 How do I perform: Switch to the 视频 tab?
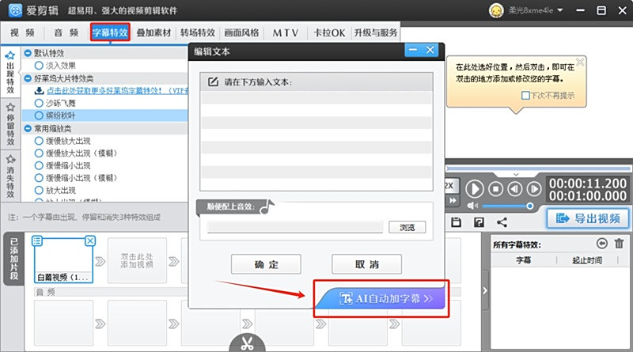click(x=22, y=32)
